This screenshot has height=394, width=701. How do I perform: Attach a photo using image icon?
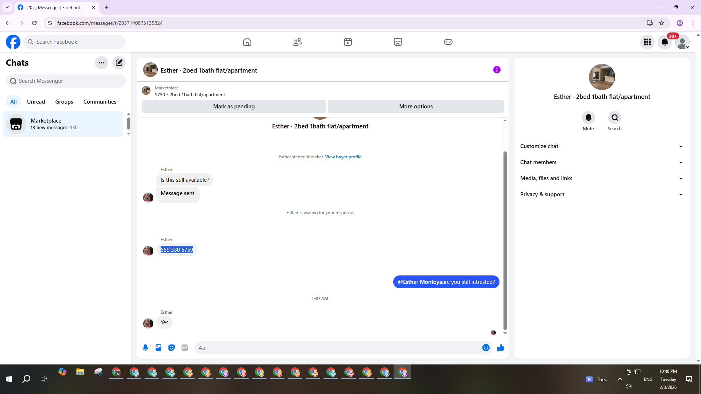(x=158, y=348)
